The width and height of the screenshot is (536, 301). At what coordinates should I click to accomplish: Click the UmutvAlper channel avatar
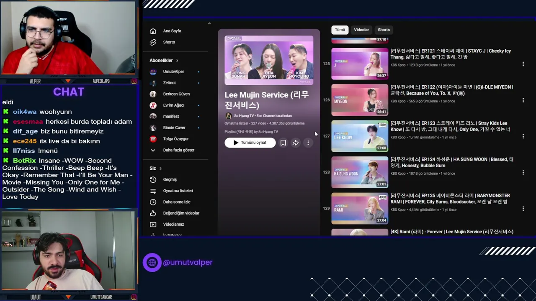click(x=153, y=71)
